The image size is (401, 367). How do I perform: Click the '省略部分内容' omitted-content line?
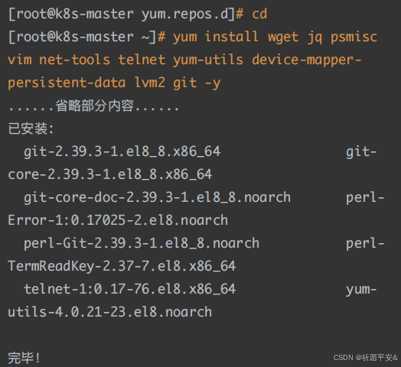[x=94, y=106]
